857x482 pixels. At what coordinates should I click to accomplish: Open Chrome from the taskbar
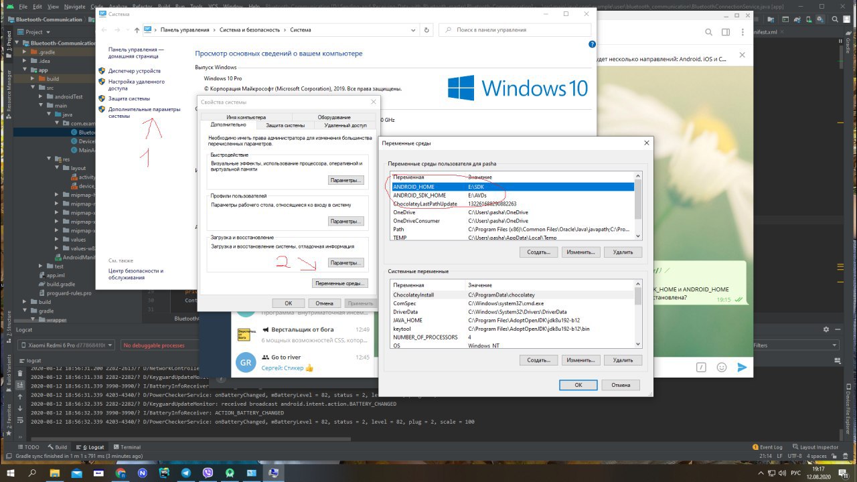tap(121, 473)
